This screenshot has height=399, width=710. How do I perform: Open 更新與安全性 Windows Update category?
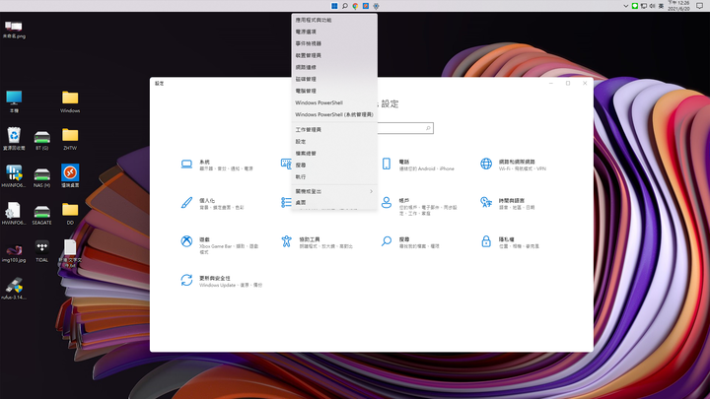click(222, 281)
